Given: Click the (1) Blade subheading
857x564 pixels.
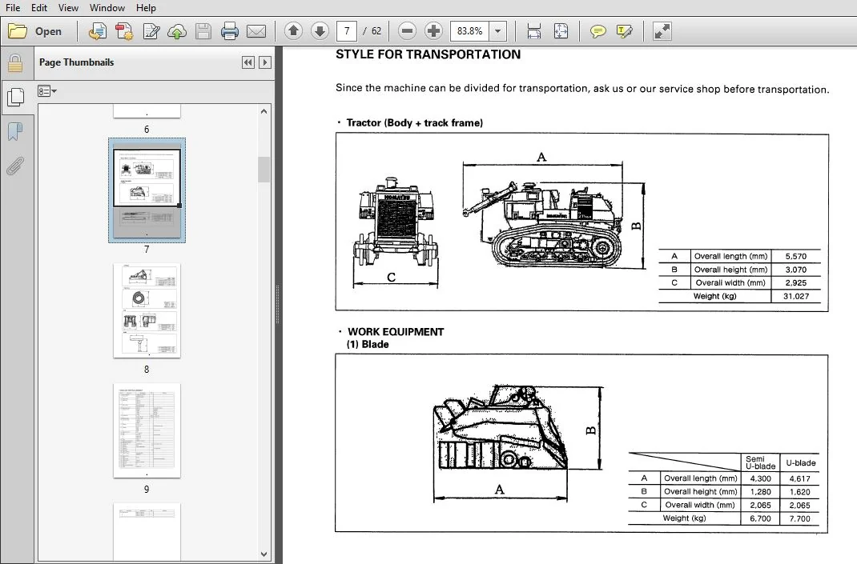Looking at the screenshot, I should [x=368, y=345].
